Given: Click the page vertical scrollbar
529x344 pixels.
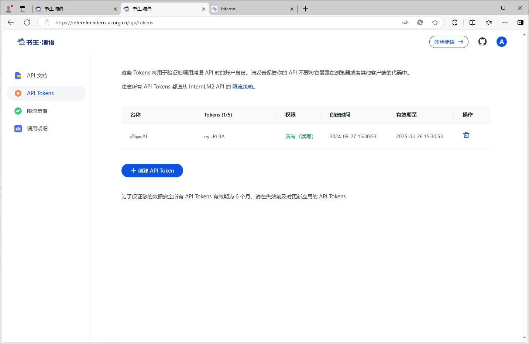Looking at the screenshot, I should pyautogui.click(x=525, y=186).
